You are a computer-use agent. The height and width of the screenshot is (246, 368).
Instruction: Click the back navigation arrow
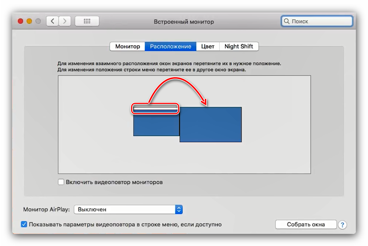pos(53,21)
